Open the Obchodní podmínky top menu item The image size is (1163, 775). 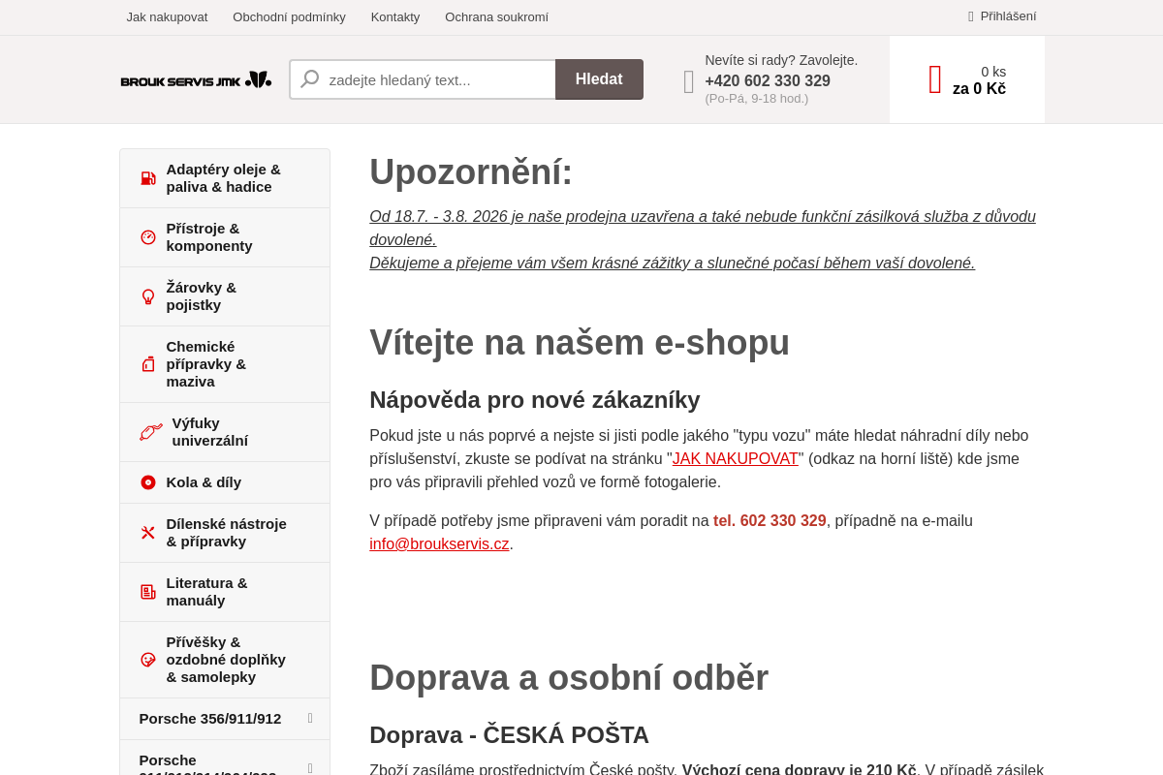(289, 16)
